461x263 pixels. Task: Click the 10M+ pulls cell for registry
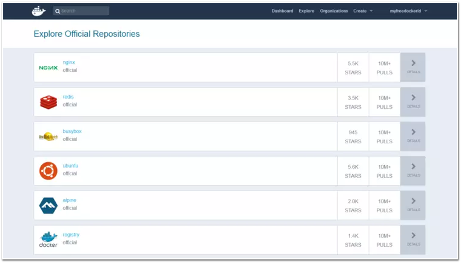click(x=384, y=240)
